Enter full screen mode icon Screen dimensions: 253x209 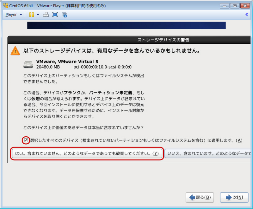click(x=55, y=15)
